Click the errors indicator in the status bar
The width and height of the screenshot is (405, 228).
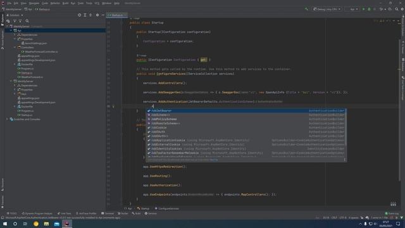(x=379, y=218)
